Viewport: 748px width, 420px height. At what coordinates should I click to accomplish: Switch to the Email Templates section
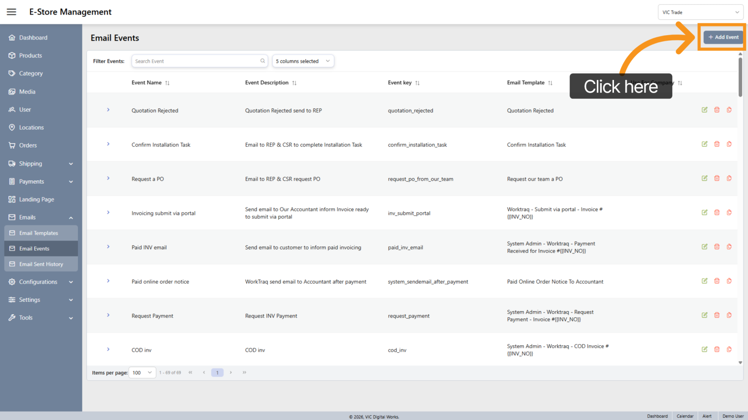pos(38,232)
